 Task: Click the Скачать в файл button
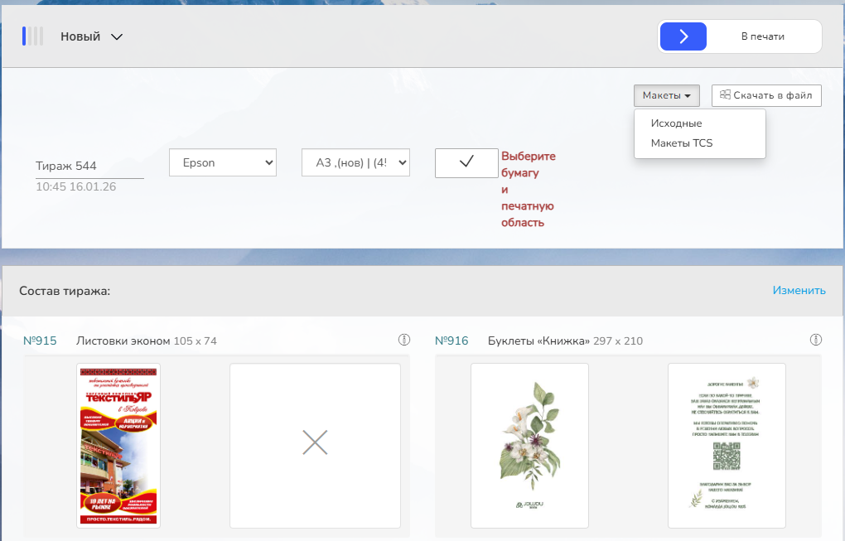click(765, 95)
